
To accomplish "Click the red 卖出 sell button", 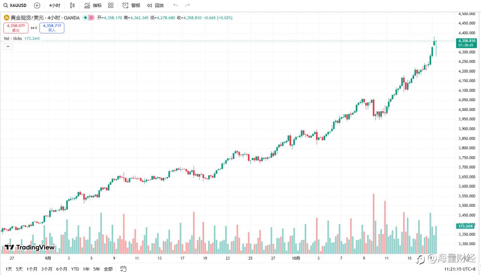I will pyautogui.click(x=16, y=28).
